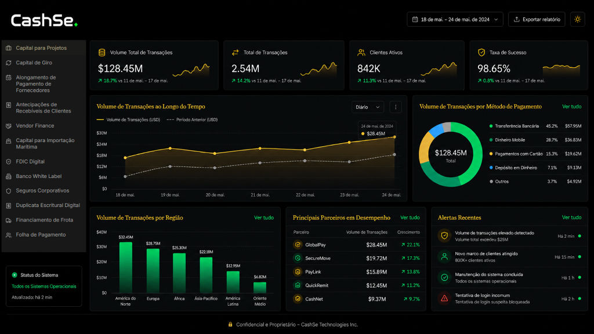Click the Período Anterior legend entry
Screen dimensions: 594x334
[x=193, y=119]
